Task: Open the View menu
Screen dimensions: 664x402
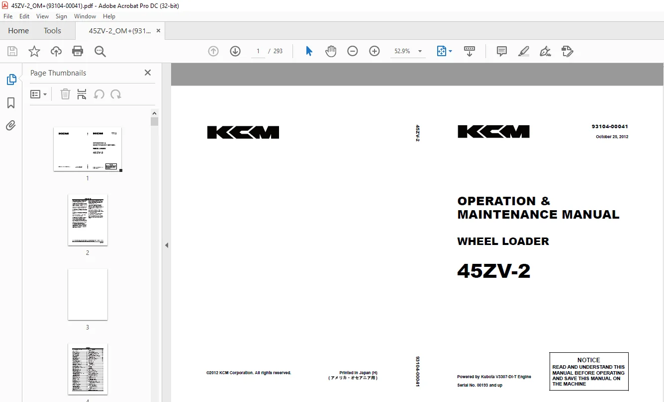Action: [x=42, y=16]
